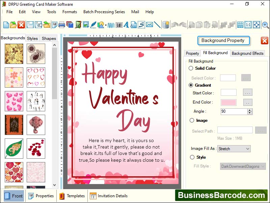
Task: Open the Database connection icon
Action: [165, 25]
